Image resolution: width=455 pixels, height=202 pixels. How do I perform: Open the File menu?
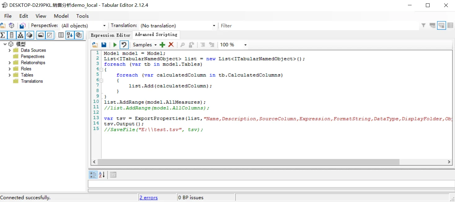(8, 16)
